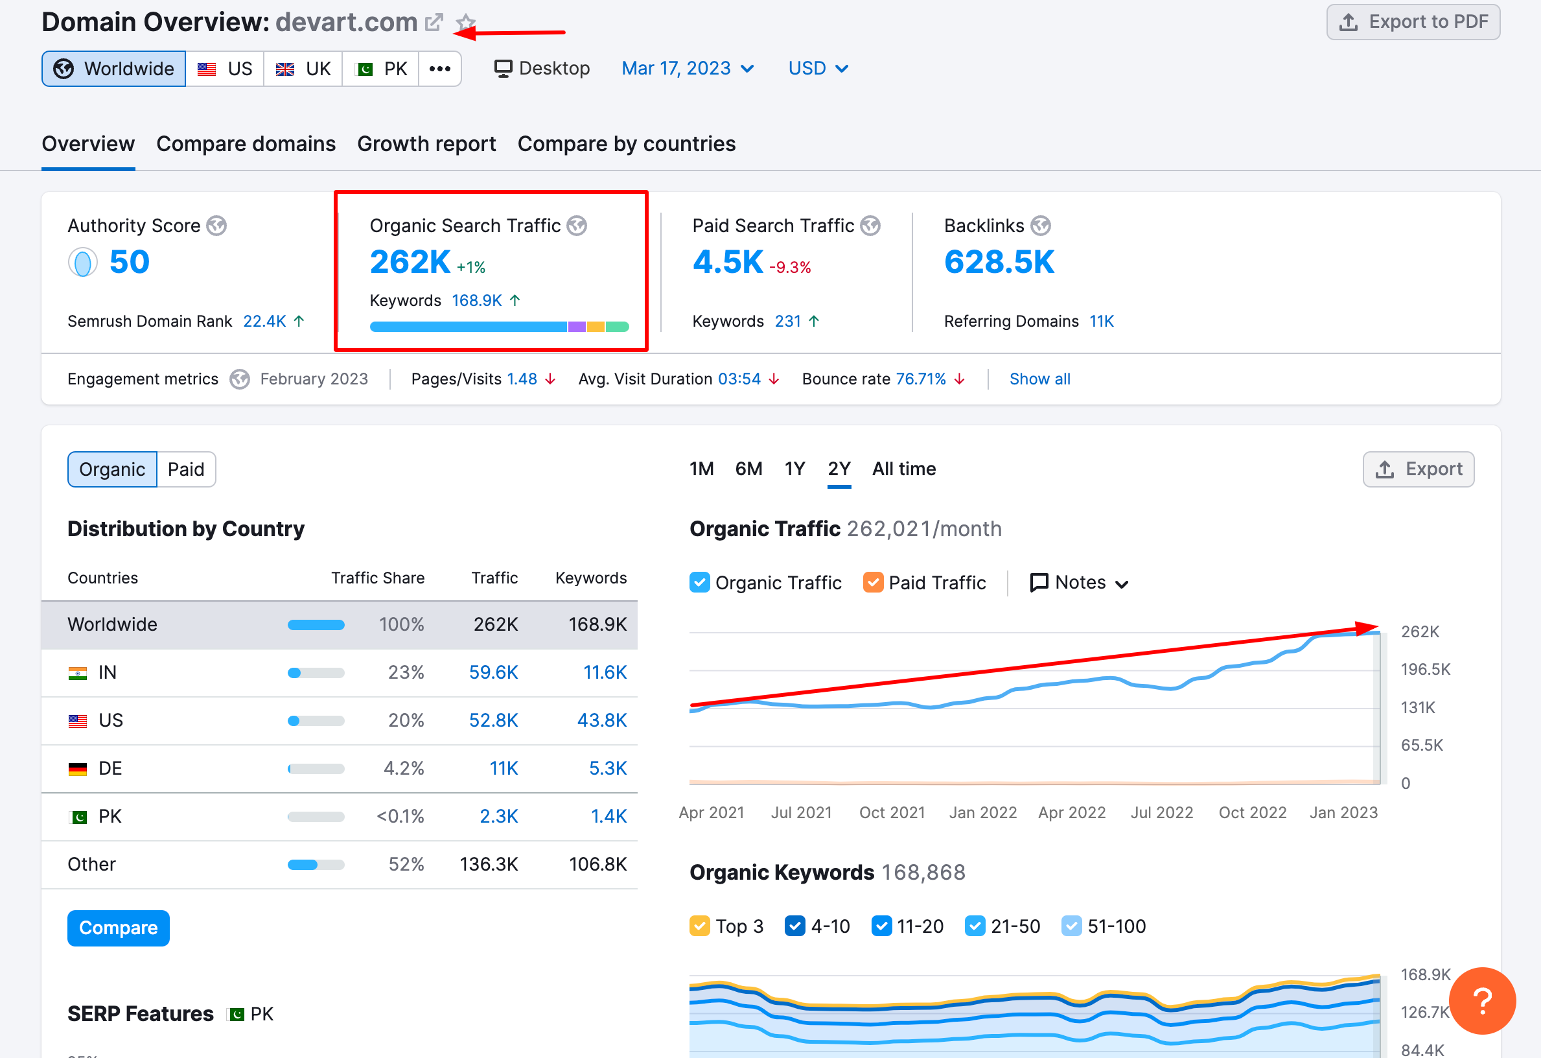1541x1058 pixels.
Task: Click the Pakistan flag beside SERP Features
Action: [x=235, y=1015]
